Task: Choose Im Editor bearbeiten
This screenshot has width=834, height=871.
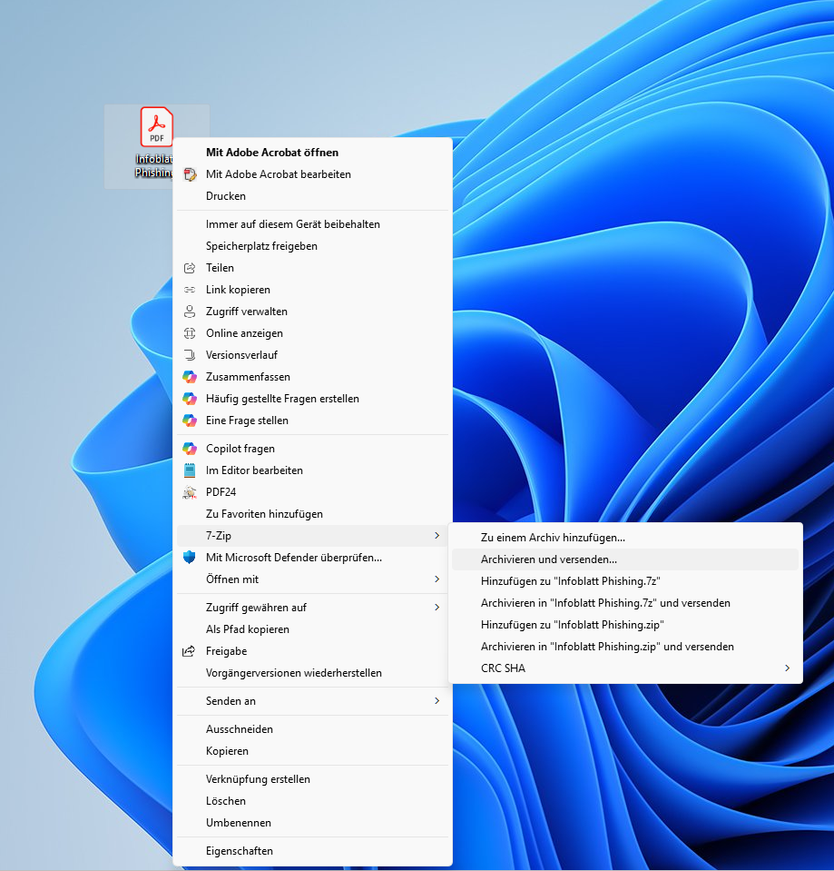Action: click(x=312, y=470)
